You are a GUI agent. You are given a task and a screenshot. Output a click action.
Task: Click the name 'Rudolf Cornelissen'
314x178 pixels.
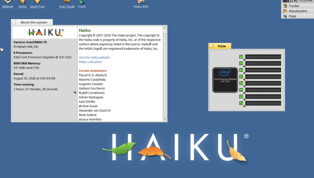click(92, 93)
